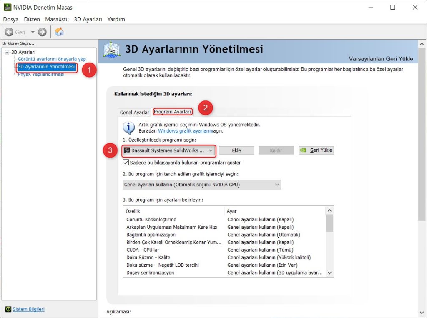Open the Windows grafik ayarlarını link
This screenshot has height=318, width=427.
tap(185, 131)
